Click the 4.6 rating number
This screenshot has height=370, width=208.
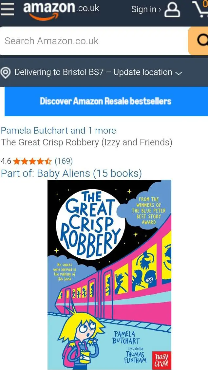coord(6,161)
